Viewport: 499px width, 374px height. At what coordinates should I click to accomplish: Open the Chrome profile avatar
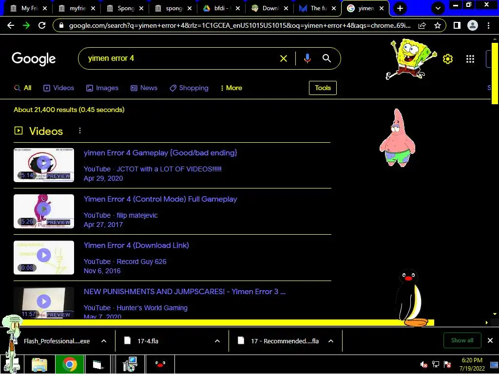(473, 25)
